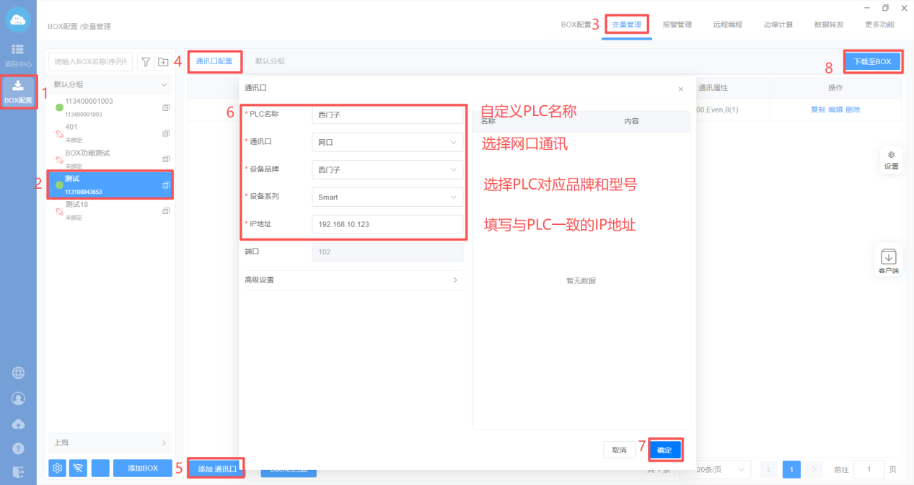Click the globe icon in left sidebar
This screenshot has height=485, width=914.
[18, 373]
